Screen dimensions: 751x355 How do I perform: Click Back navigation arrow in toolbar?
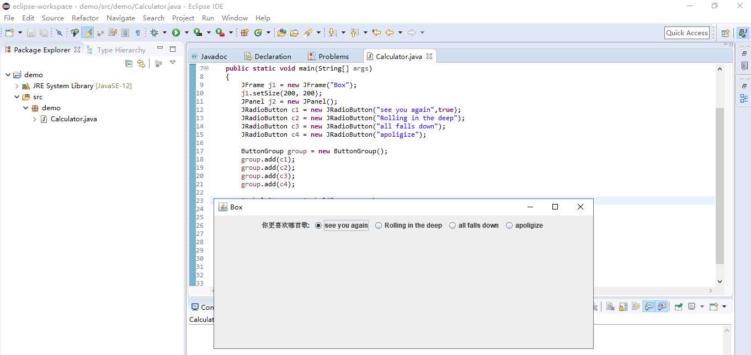click(x=390, y=33)
